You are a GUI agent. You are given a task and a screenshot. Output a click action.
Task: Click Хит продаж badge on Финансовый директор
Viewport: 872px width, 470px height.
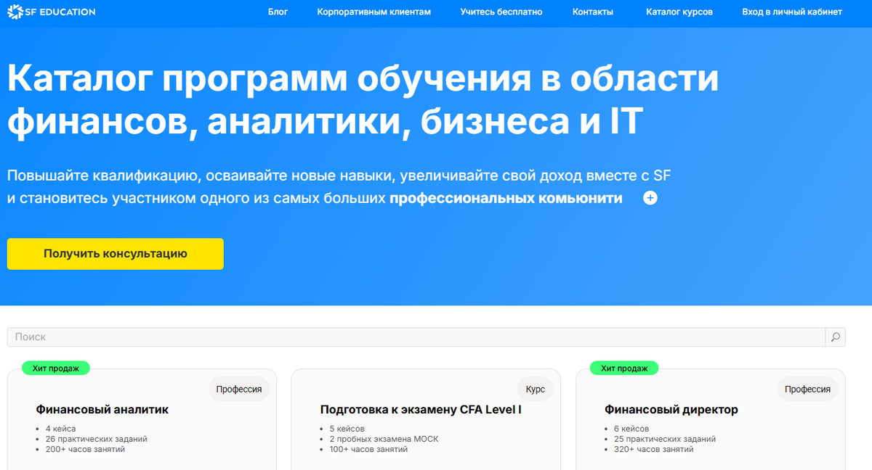[x=624, y=368]
